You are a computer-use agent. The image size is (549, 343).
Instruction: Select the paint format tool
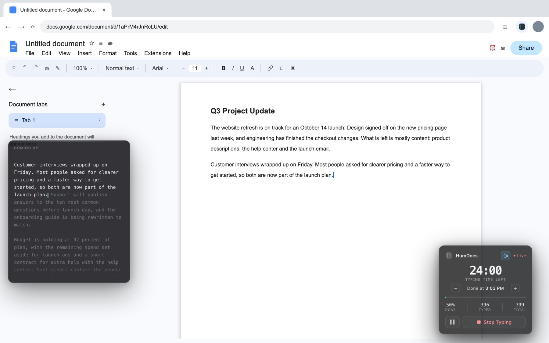click(58, 68)
